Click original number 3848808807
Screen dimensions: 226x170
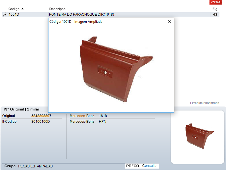click(x=41, y=116)
